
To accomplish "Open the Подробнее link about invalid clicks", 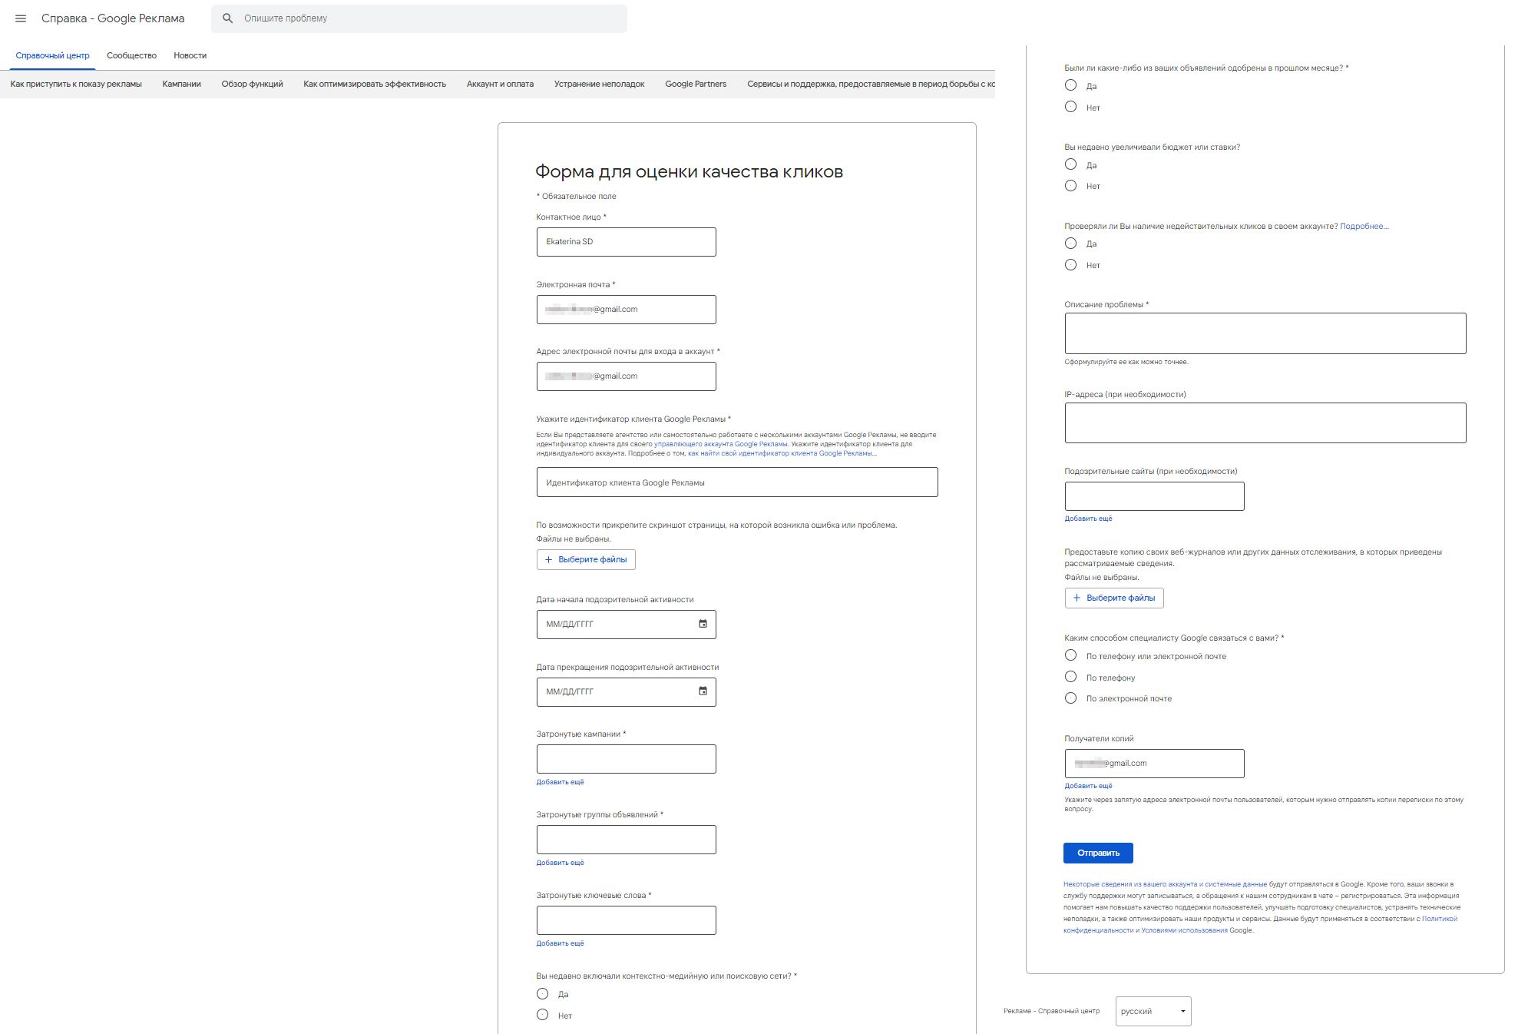I will 1364,226.
